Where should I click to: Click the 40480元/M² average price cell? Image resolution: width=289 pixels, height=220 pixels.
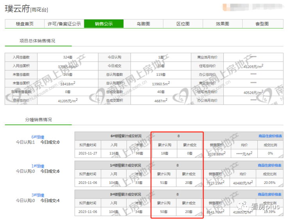click(243, 183)
